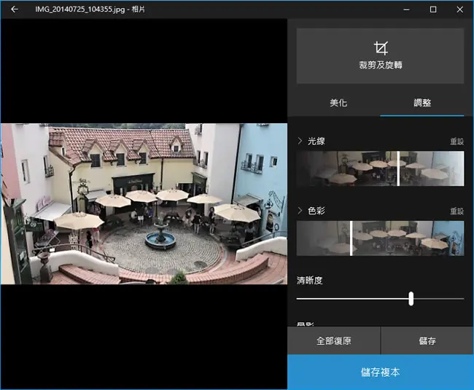
Task: Close the Photos window
Action: tap(460, 9)
